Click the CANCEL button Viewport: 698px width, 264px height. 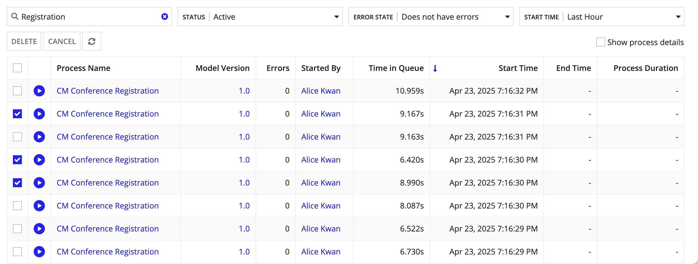tap(62, 41)
